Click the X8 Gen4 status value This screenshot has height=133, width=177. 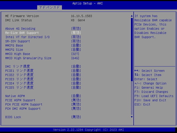(x=78, y=20)
